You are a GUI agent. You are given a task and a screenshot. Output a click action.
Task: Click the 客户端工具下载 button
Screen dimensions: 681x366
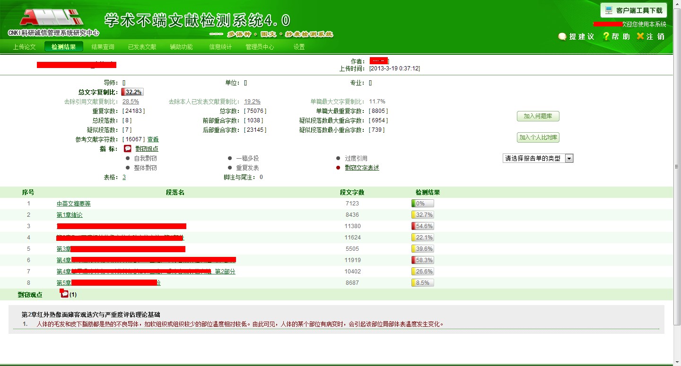pyautogui.click(x=633, y=10)
